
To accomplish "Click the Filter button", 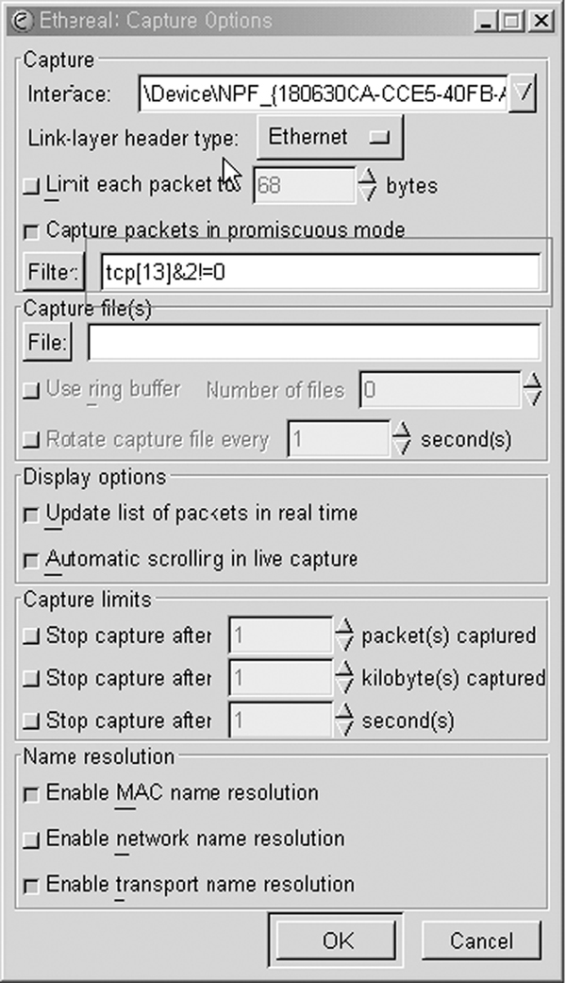I will pos(53,272).
